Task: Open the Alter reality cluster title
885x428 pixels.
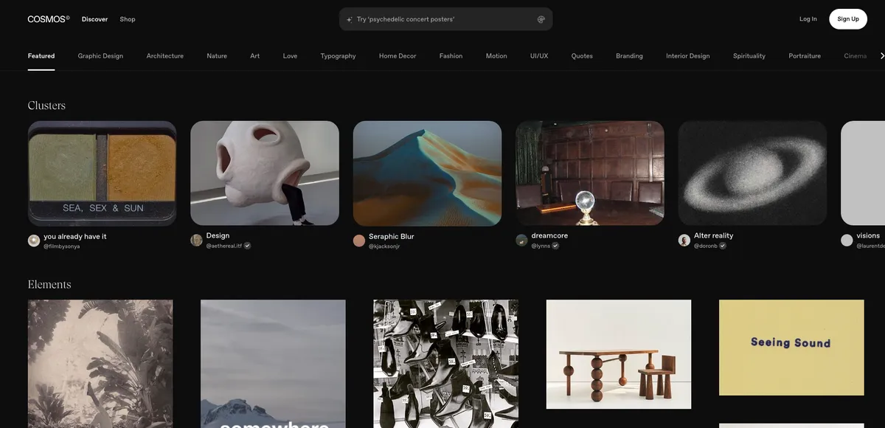Action: click(714, 235)
